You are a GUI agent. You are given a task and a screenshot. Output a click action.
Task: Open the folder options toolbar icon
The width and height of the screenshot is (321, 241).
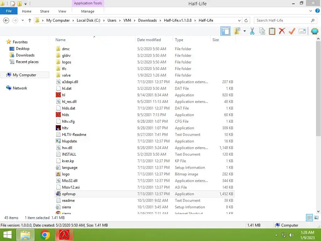[237, 31]
